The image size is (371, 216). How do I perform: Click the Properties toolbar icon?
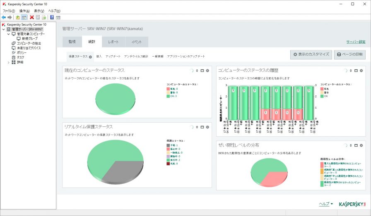tap(38, 17)
